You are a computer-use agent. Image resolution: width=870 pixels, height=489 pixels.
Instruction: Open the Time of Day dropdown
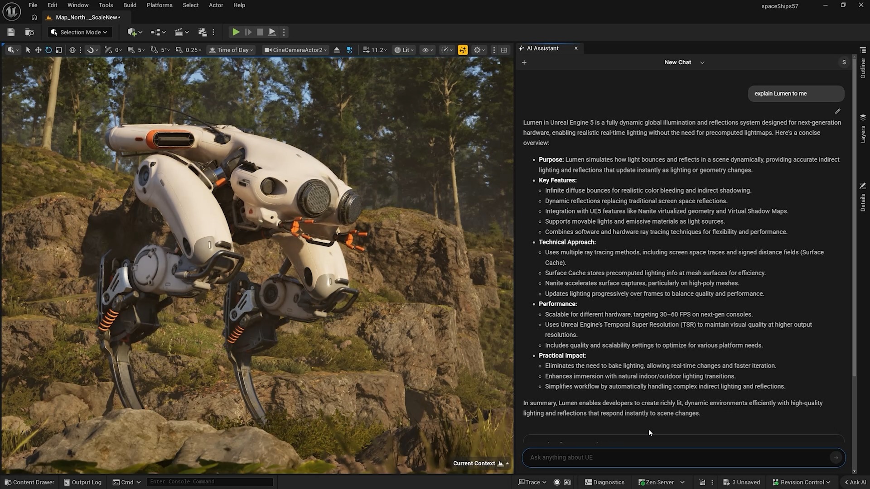click(x=231, y=50)
